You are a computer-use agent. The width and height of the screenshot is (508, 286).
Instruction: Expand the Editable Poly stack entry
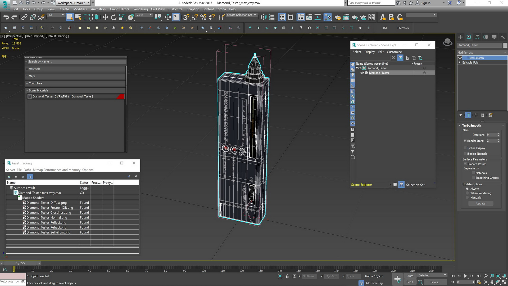pyautogui.click(x=460, y=62)
